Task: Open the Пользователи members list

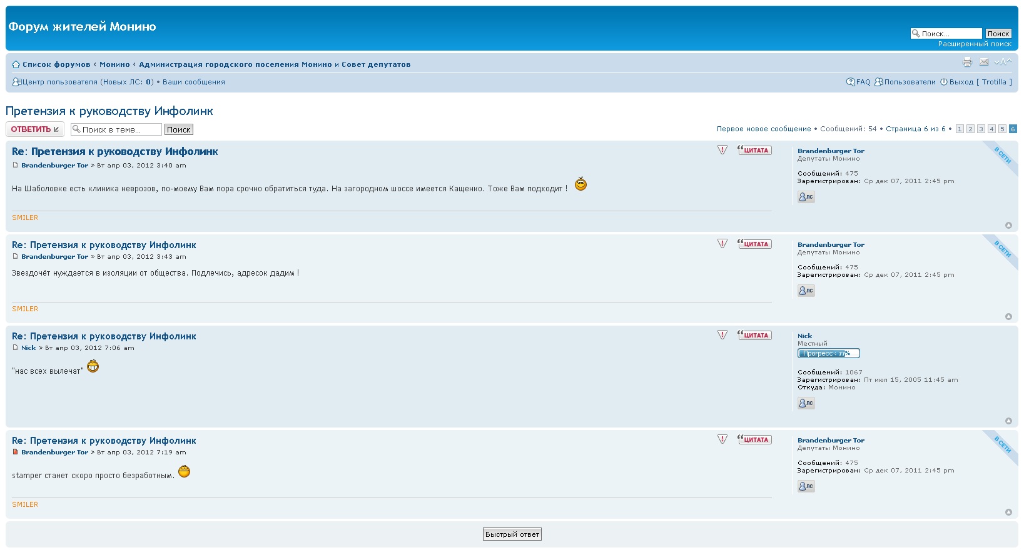Action: (x=910, y=82)
